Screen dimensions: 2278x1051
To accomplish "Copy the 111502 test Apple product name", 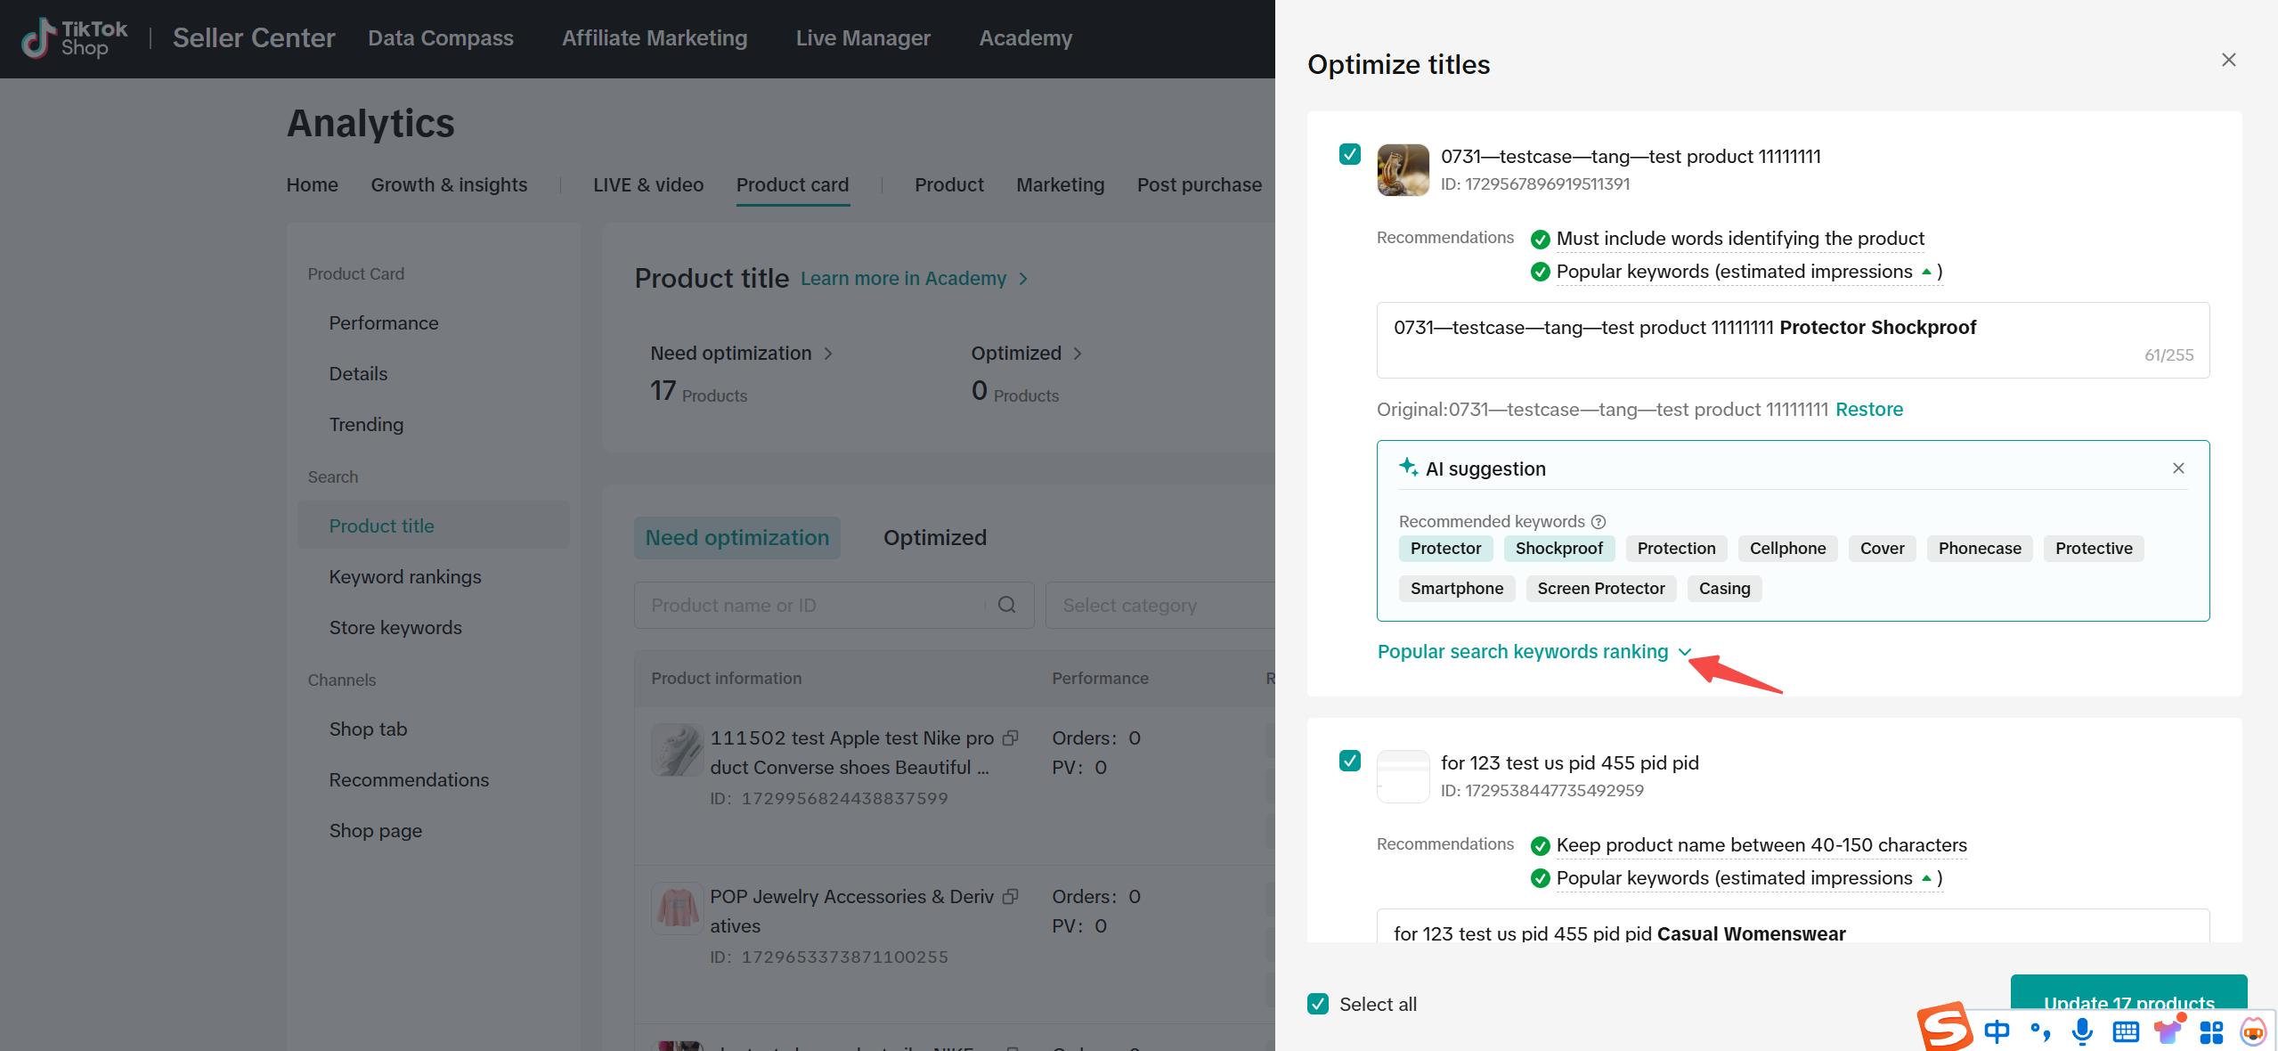I will pos(1010,738).
